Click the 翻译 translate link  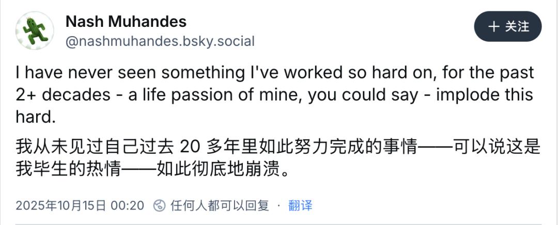click(x=300, y=205)
